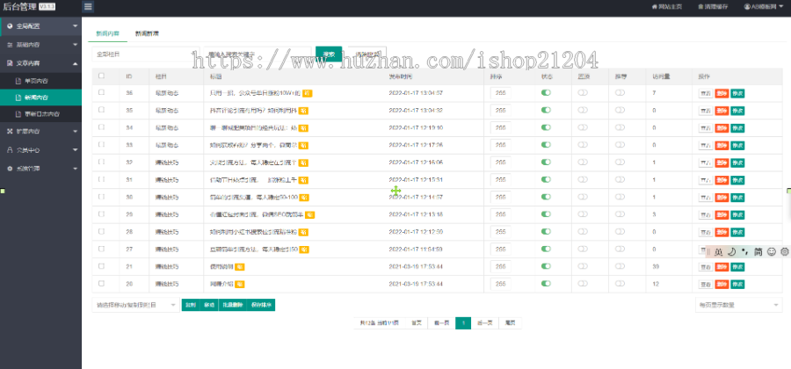
Task: Click the smiley emoji icon in the IME toolbar
Action: 772,251
